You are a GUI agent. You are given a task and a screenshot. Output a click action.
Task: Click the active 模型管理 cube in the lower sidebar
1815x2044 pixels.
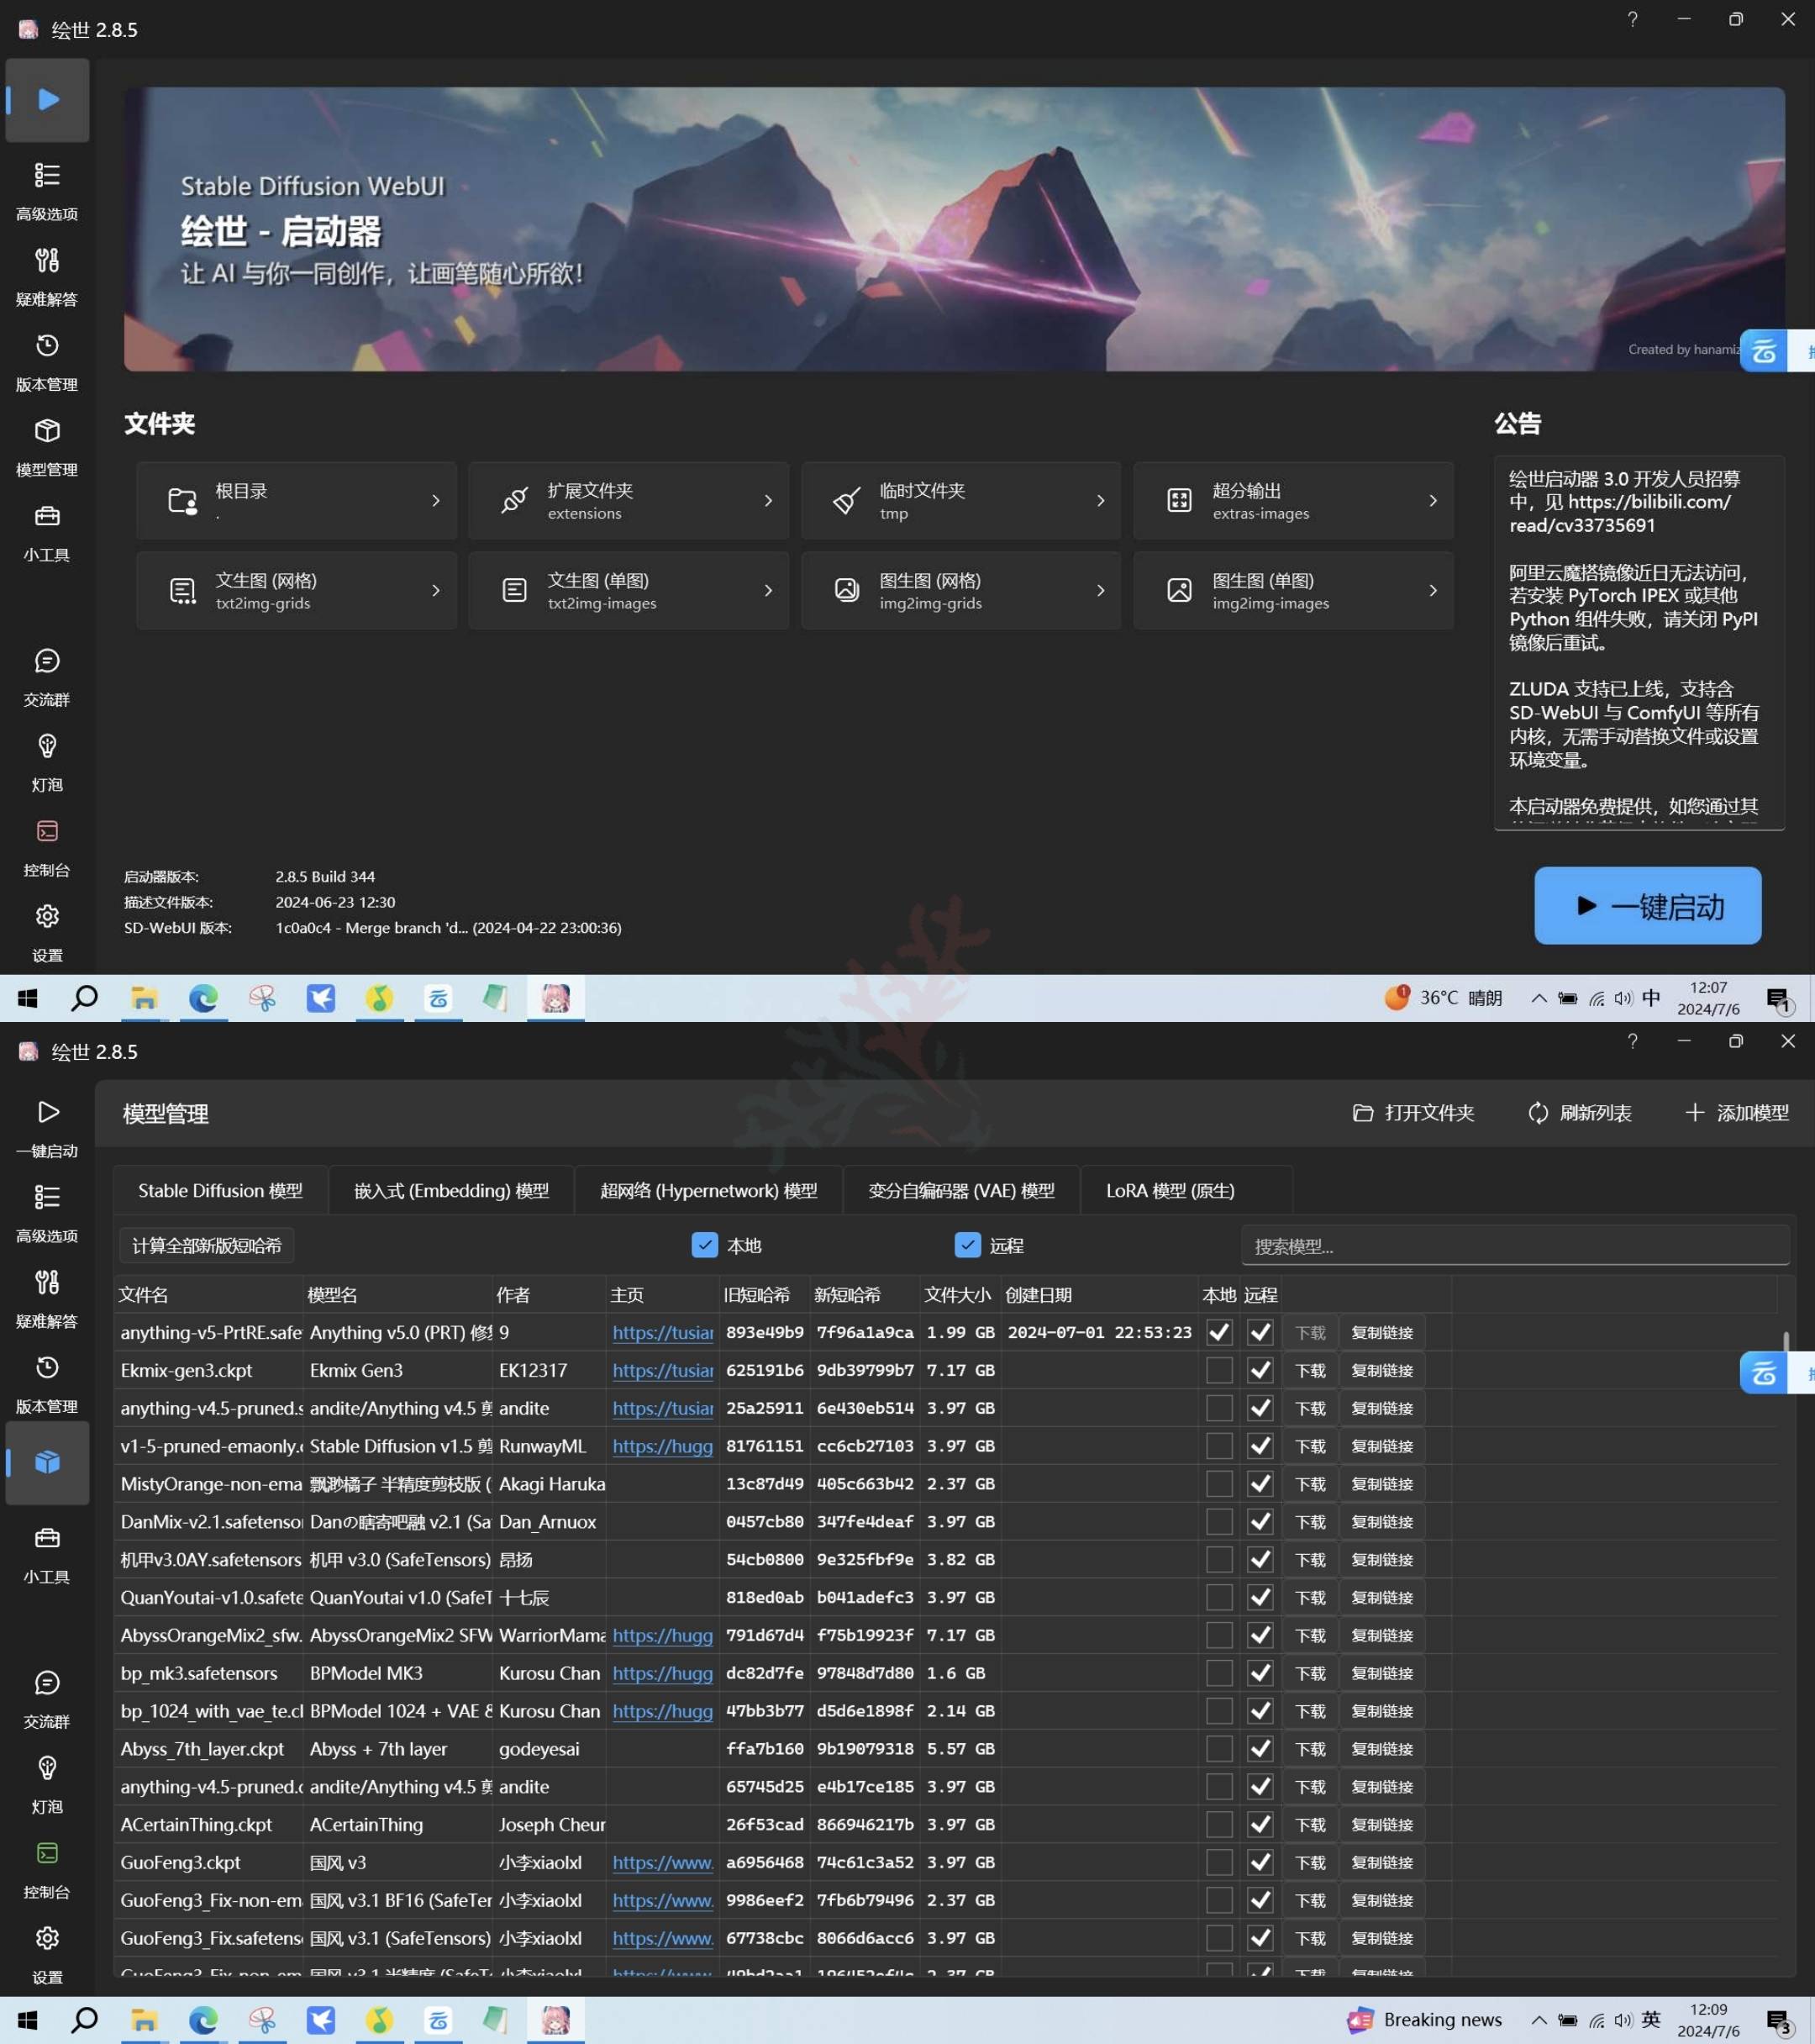(x=47, y=1462)
